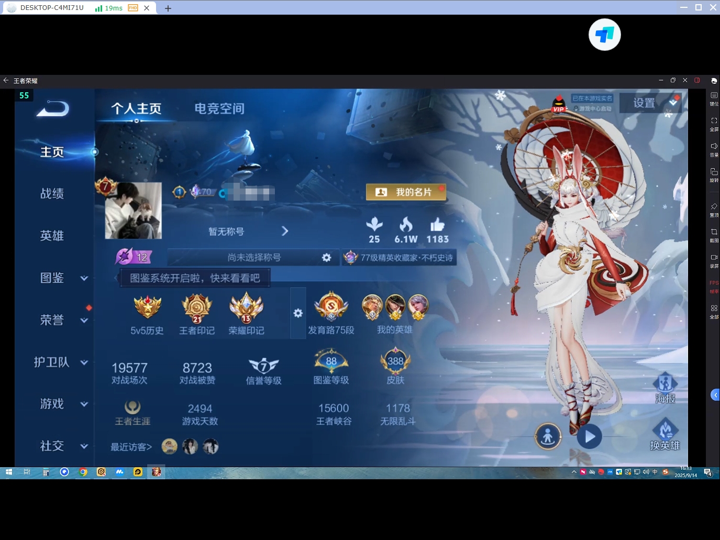Open the 电竞空间 tab
The height and width of the screenshot is (540, 720).
219,108
